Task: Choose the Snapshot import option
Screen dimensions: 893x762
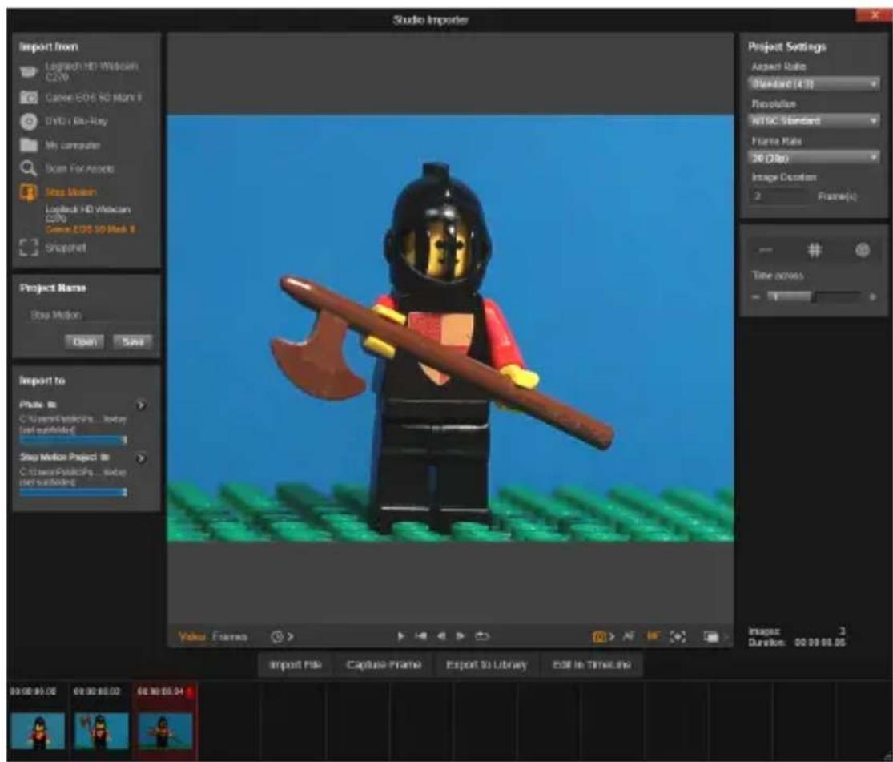Action: [53, 248]
